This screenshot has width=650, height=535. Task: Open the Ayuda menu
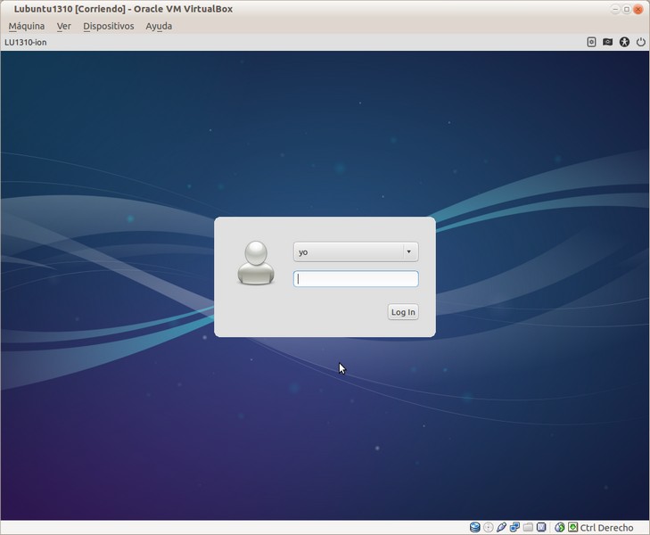click(x=159, y=26)
